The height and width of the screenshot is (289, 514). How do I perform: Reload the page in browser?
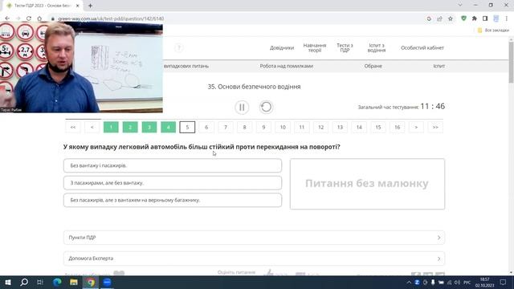(x=29, y=18)
